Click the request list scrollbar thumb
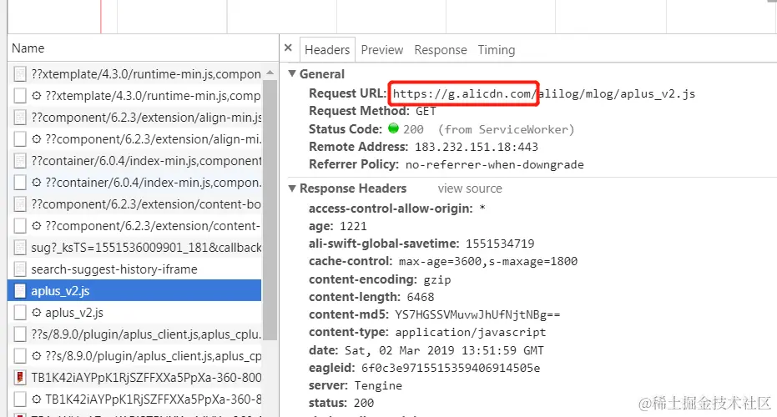 (270, 209)
